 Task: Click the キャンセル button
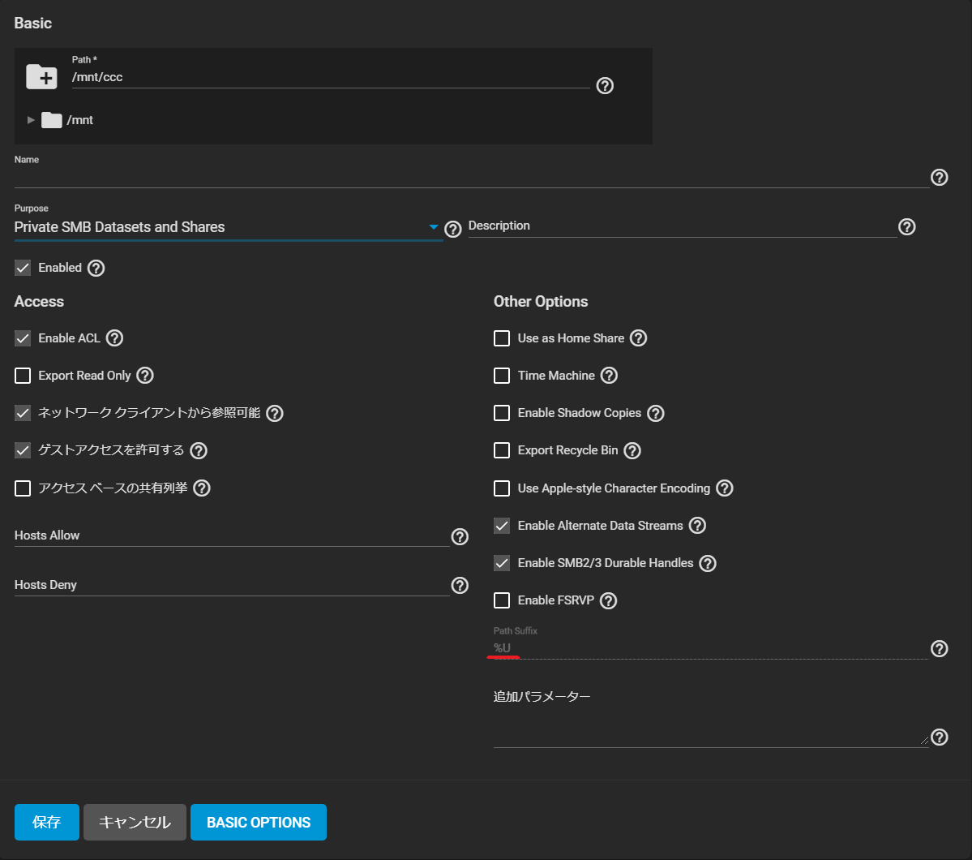click(x=135, y=822)
